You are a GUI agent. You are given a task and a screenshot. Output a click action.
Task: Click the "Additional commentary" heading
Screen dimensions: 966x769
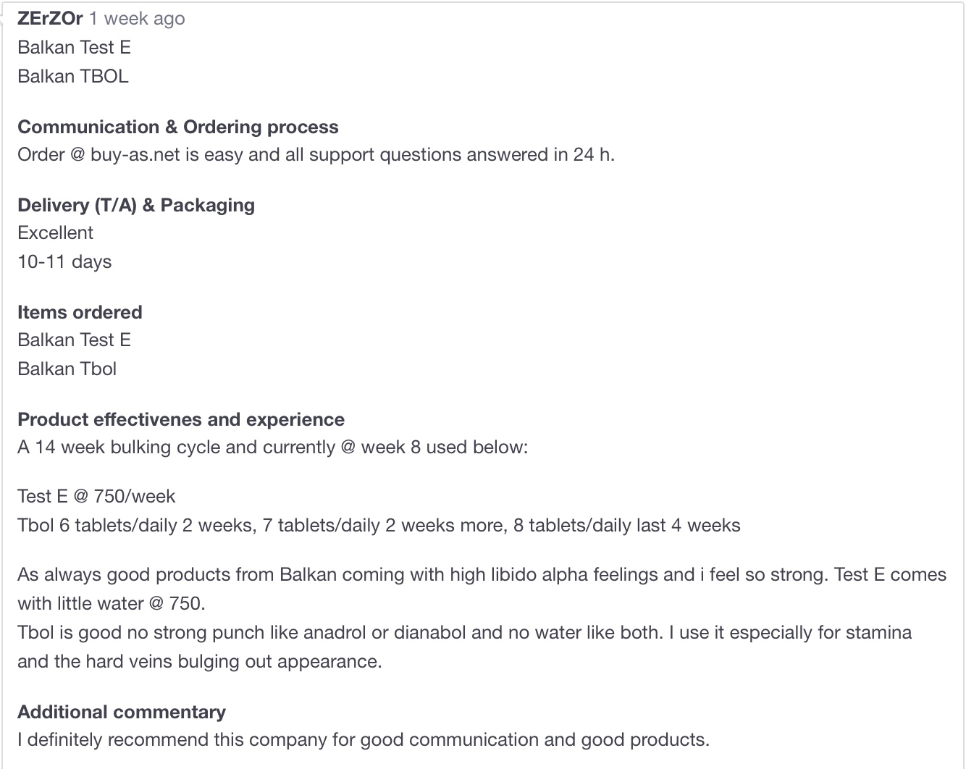(121, 713)
